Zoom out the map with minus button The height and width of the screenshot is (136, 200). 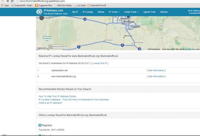coord(42,18)
